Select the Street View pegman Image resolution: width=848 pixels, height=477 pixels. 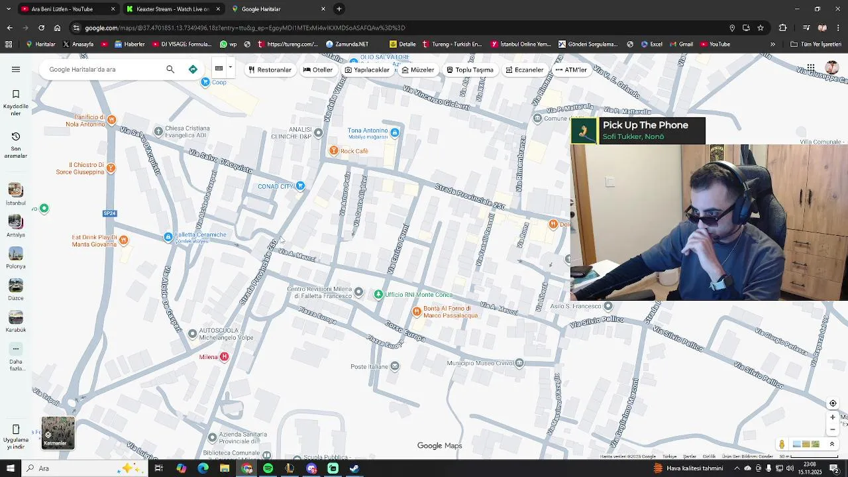(782, 445)
